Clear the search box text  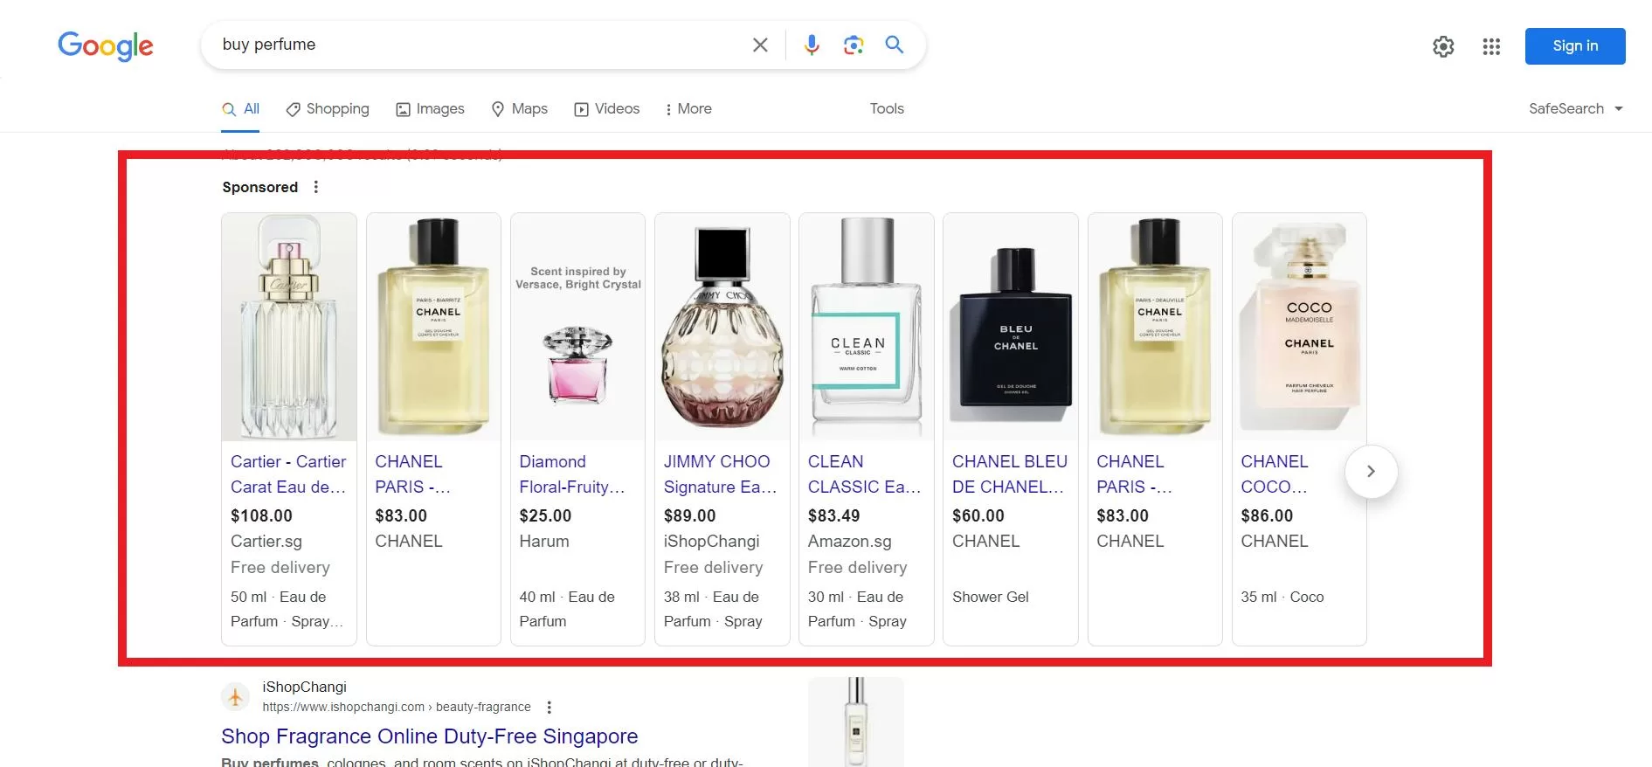click(760, 45)
